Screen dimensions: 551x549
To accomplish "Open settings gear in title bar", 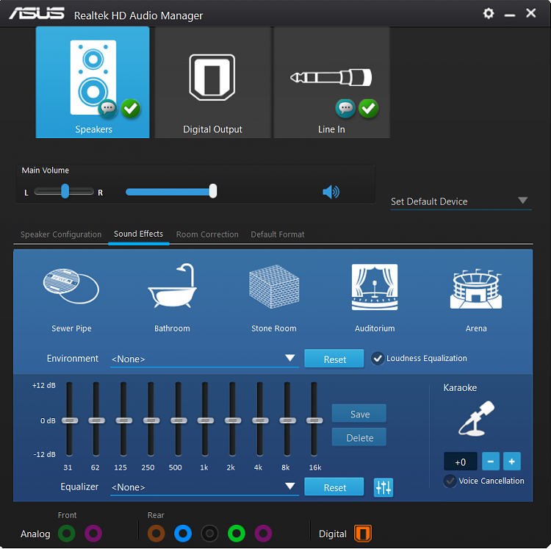I will [489, 14].
